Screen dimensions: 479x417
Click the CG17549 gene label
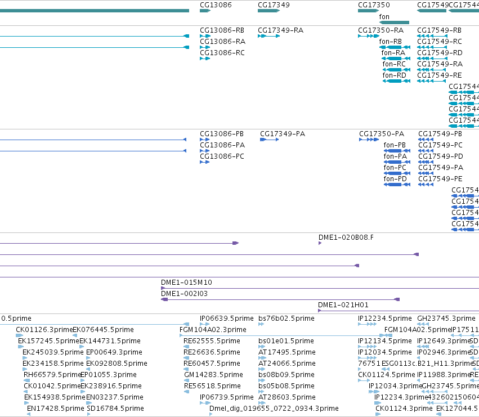click(x=433, y=5)
